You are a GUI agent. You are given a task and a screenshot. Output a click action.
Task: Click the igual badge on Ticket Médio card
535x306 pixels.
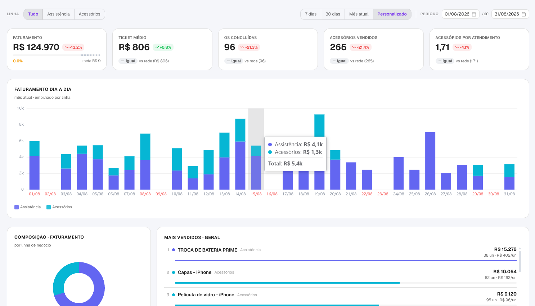coord(128,61)
